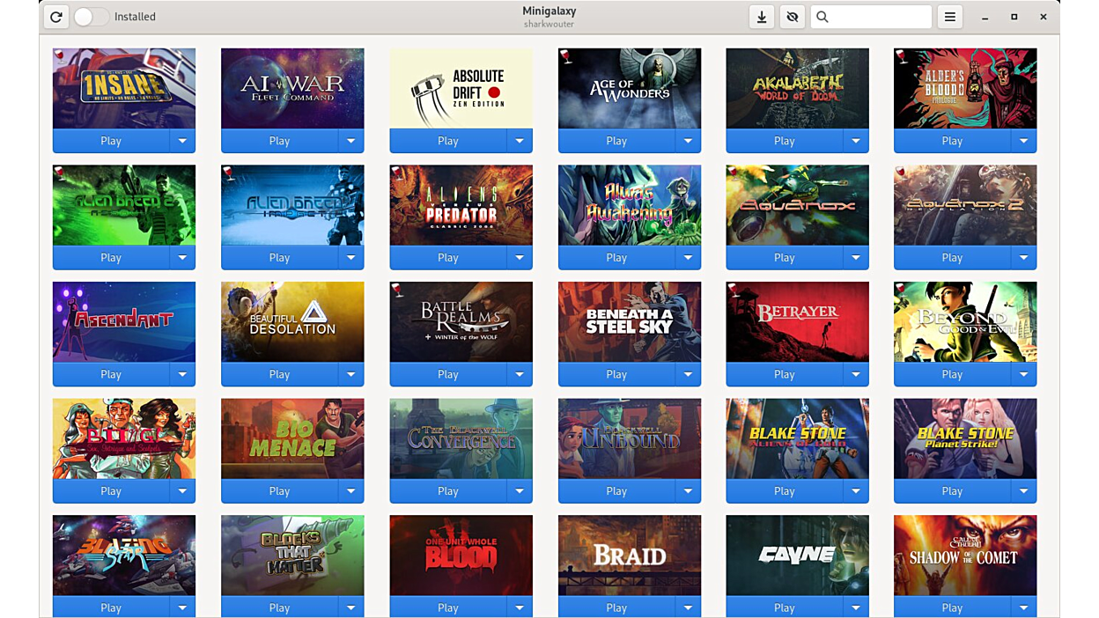Click the refresh library icon
1099x618 pixels.
pos(55,17)
